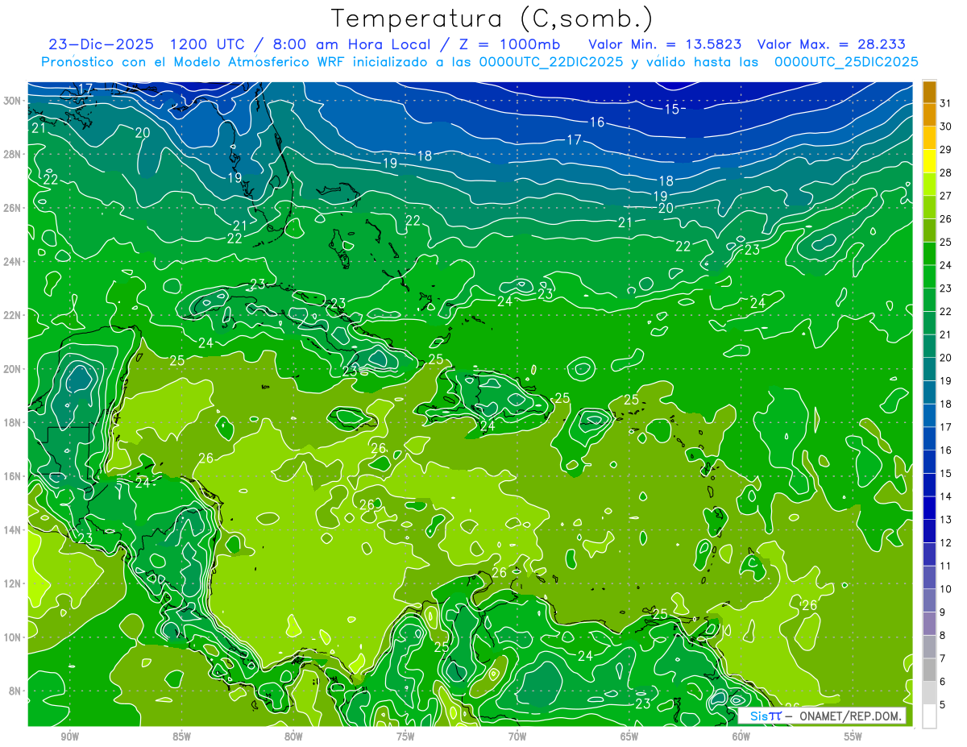Click the '8N' latitude axis label

point(16,691)
